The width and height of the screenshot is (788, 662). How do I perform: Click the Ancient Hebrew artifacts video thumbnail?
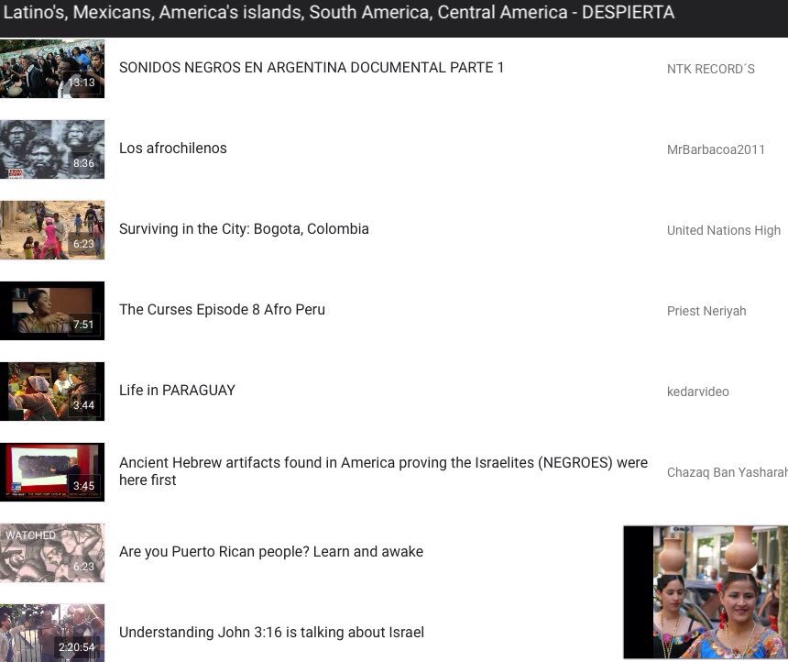coord(52,472)
